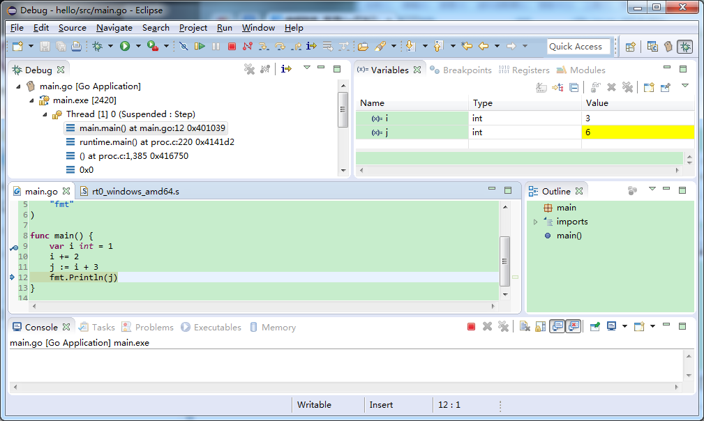Click the Drop to Frame icon
Screen dimensions: 704x421
[328, 46]
